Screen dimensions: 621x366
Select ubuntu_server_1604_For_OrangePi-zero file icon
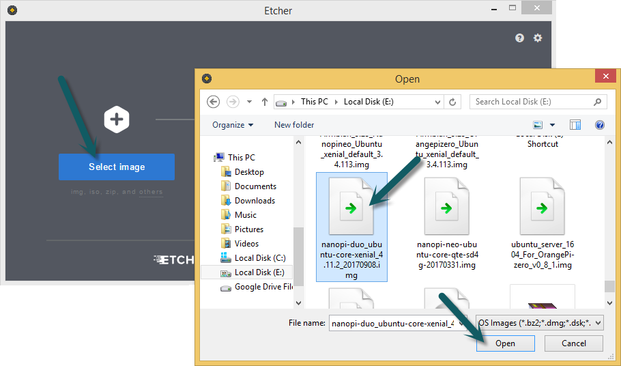543,206
